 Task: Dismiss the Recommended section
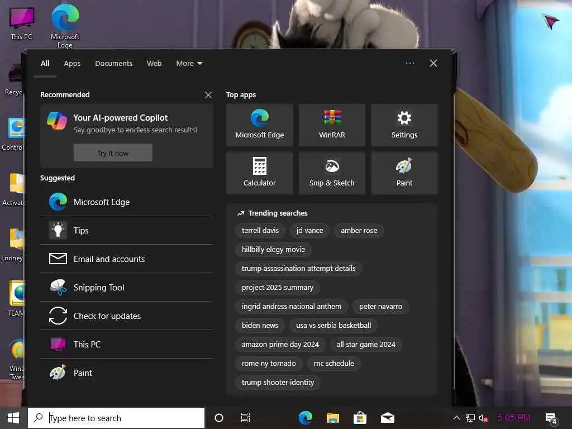pos(208,95)
